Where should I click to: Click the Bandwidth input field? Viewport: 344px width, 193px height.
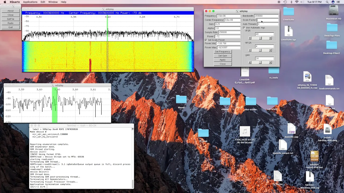[266, 16]
